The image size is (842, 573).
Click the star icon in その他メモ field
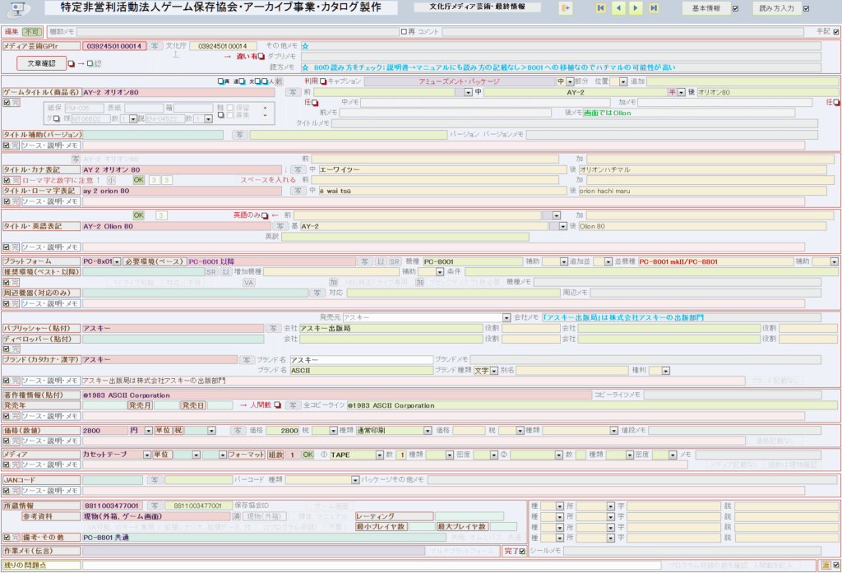(305, 46)
